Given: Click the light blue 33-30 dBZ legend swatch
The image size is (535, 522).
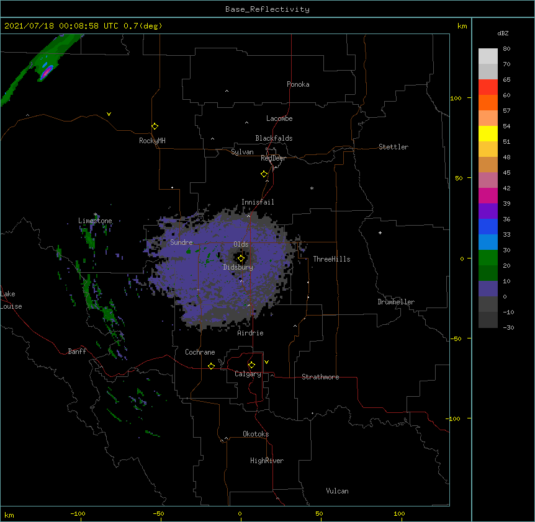Looking at the screenshot, I should [488, 242].
